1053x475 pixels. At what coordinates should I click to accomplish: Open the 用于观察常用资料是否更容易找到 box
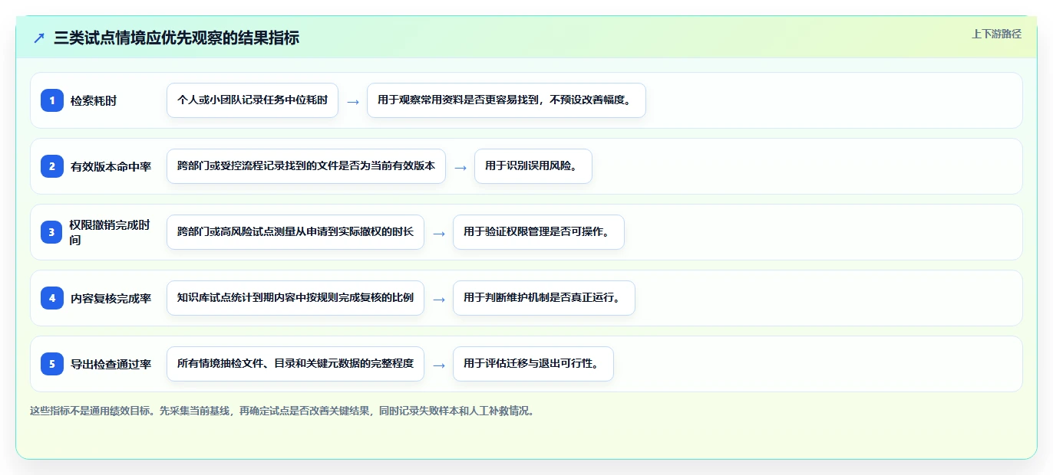[507, 100]
